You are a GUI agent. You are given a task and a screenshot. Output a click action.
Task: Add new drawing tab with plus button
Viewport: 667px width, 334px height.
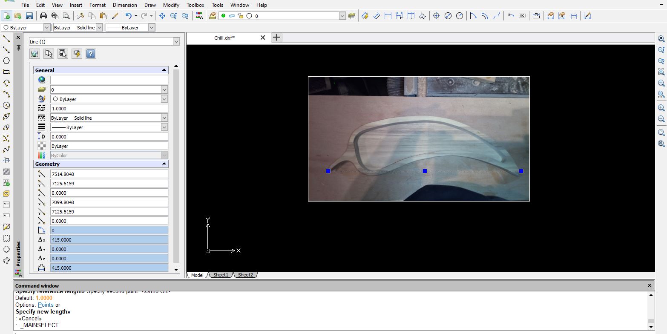click(276, 37)
